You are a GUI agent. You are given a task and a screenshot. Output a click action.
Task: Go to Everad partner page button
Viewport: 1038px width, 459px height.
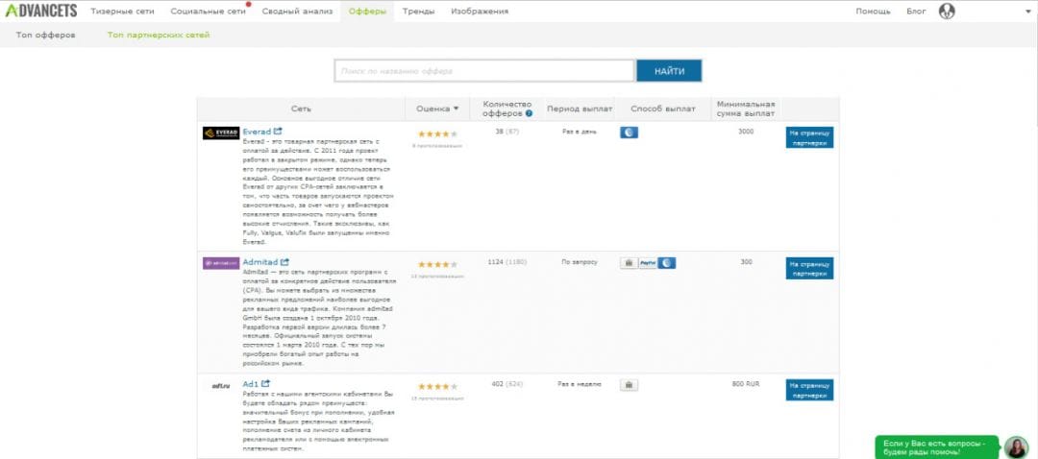809,137
